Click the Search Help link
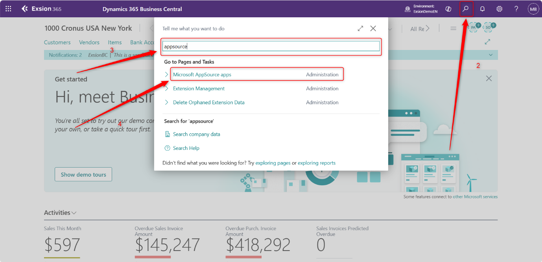542x262 pixels. pos(186,148)
